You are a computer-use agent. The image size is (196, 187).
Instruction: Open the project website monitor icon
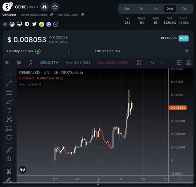coord(19,24)
